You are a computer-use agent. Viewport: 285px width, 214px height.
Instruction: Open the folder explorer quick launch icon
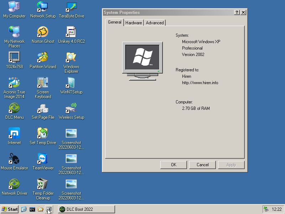(40, 209)
